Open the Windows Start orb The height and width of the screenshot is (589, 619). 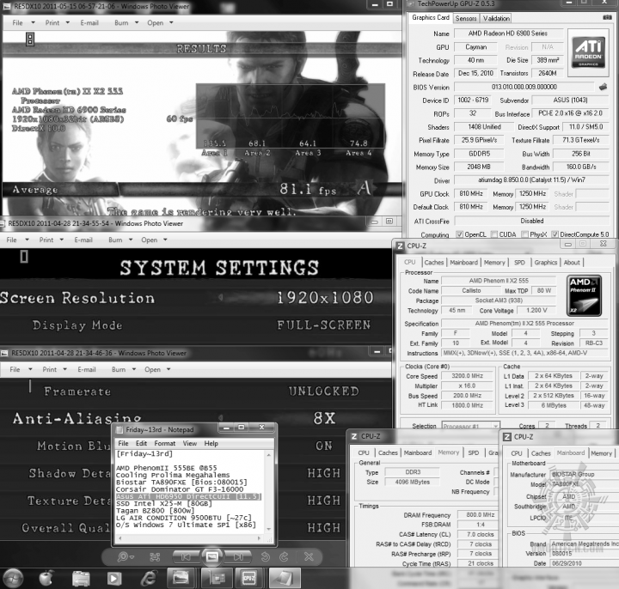pos(13,579)
